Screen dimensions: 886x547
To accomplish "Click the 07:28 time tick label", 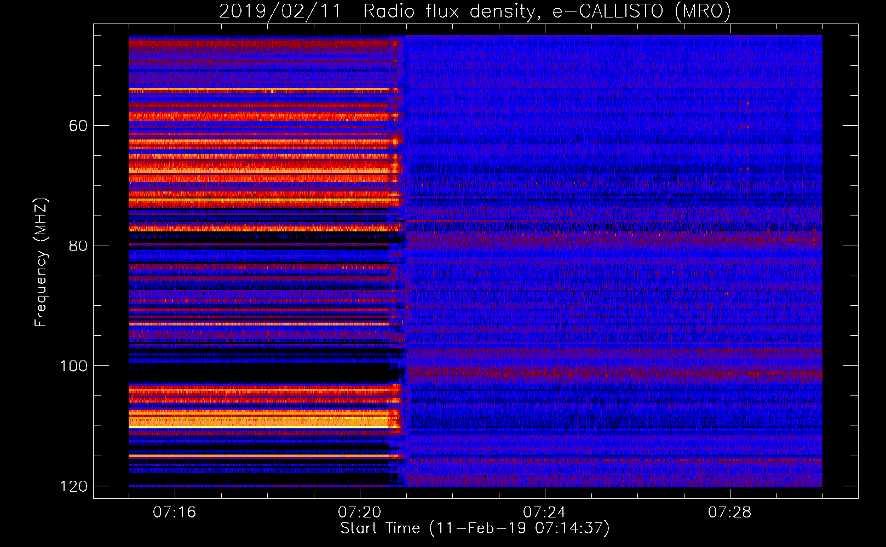I will [x=729, y=513].
